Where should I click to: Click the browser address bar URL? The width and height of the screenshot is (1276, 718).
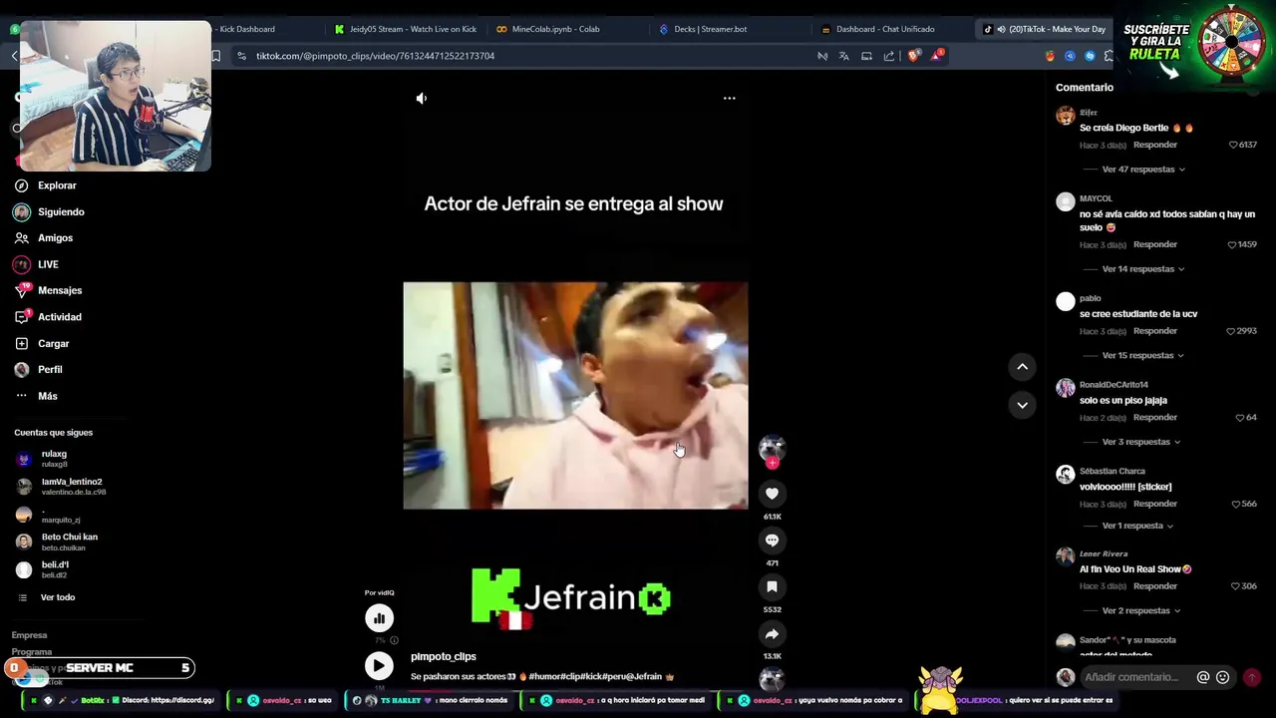click(375, 56)
